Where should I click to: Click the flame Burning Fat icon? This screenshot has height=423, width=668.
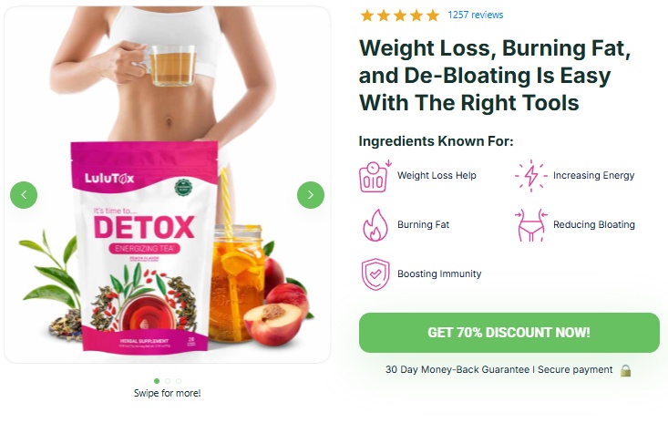point(375,225)
